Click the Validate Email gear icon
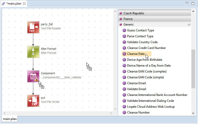The width and height of the screenshot is (198, 124). (x=124, y=89)
